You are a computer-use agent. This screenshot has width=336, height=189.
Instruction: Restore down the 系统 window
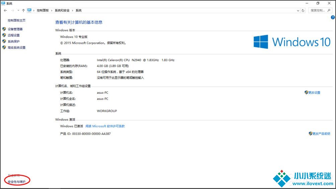coord(318,3)
